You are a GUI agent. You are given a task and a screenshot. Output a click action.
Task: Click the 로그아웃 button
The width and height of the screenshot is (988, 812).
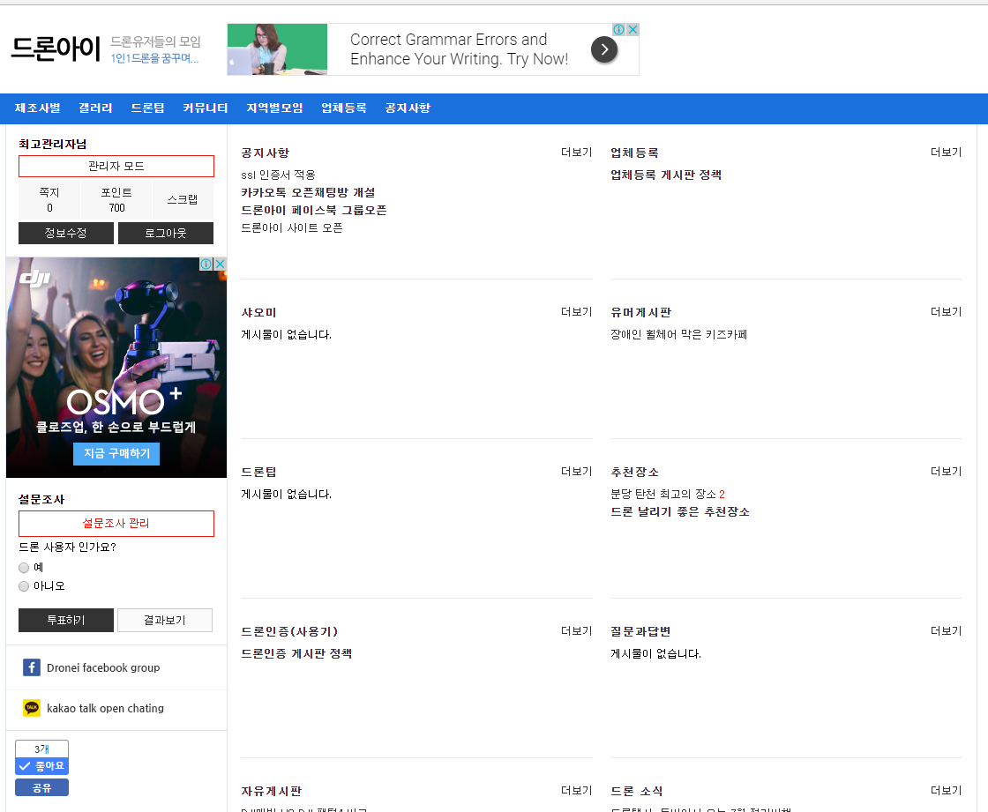point(165,233)
